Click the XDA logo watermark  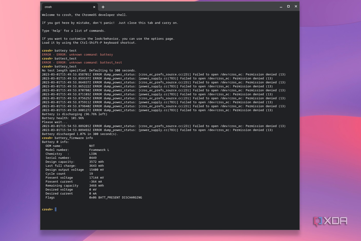(330, 221)
